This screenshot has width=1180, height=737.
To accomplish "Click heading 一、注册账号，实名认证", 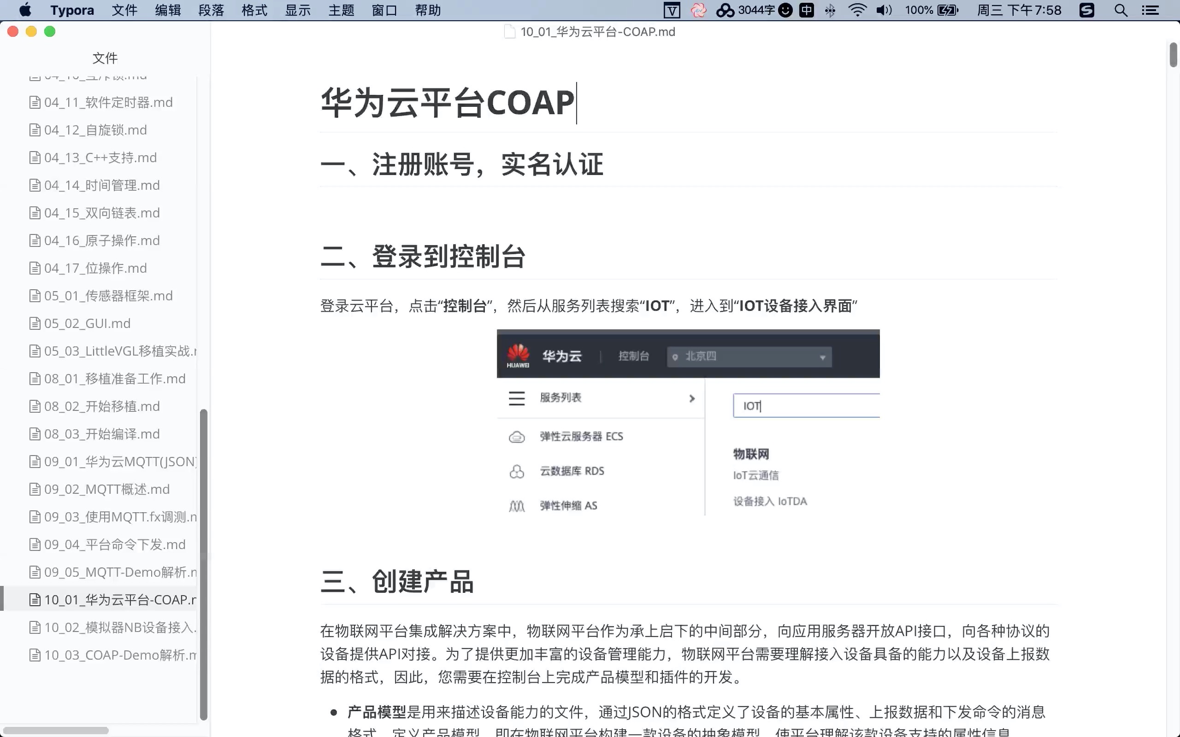I will point(462,164).
